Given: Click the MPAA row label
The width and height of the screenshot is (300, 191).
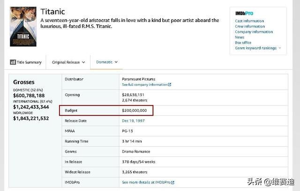Looking at the screenshot, I should point(70,131).
